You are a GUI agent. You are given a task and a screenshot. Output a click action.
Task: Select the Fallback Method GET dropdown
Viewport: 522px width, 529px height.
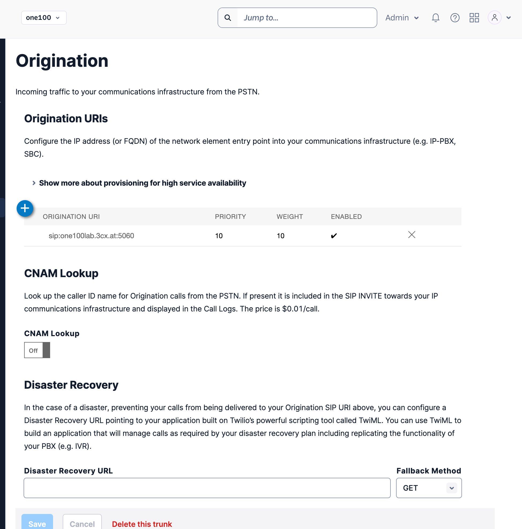click(429, 488)
